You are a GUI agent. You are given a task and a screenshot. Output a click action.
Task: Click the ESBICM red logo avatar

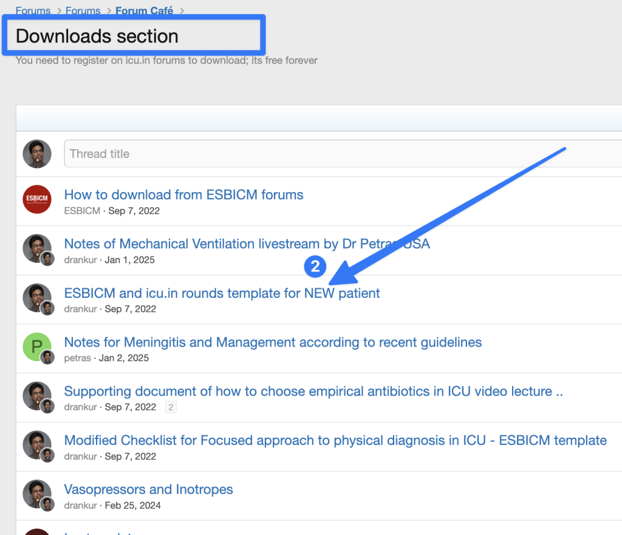tap(37, 199)
